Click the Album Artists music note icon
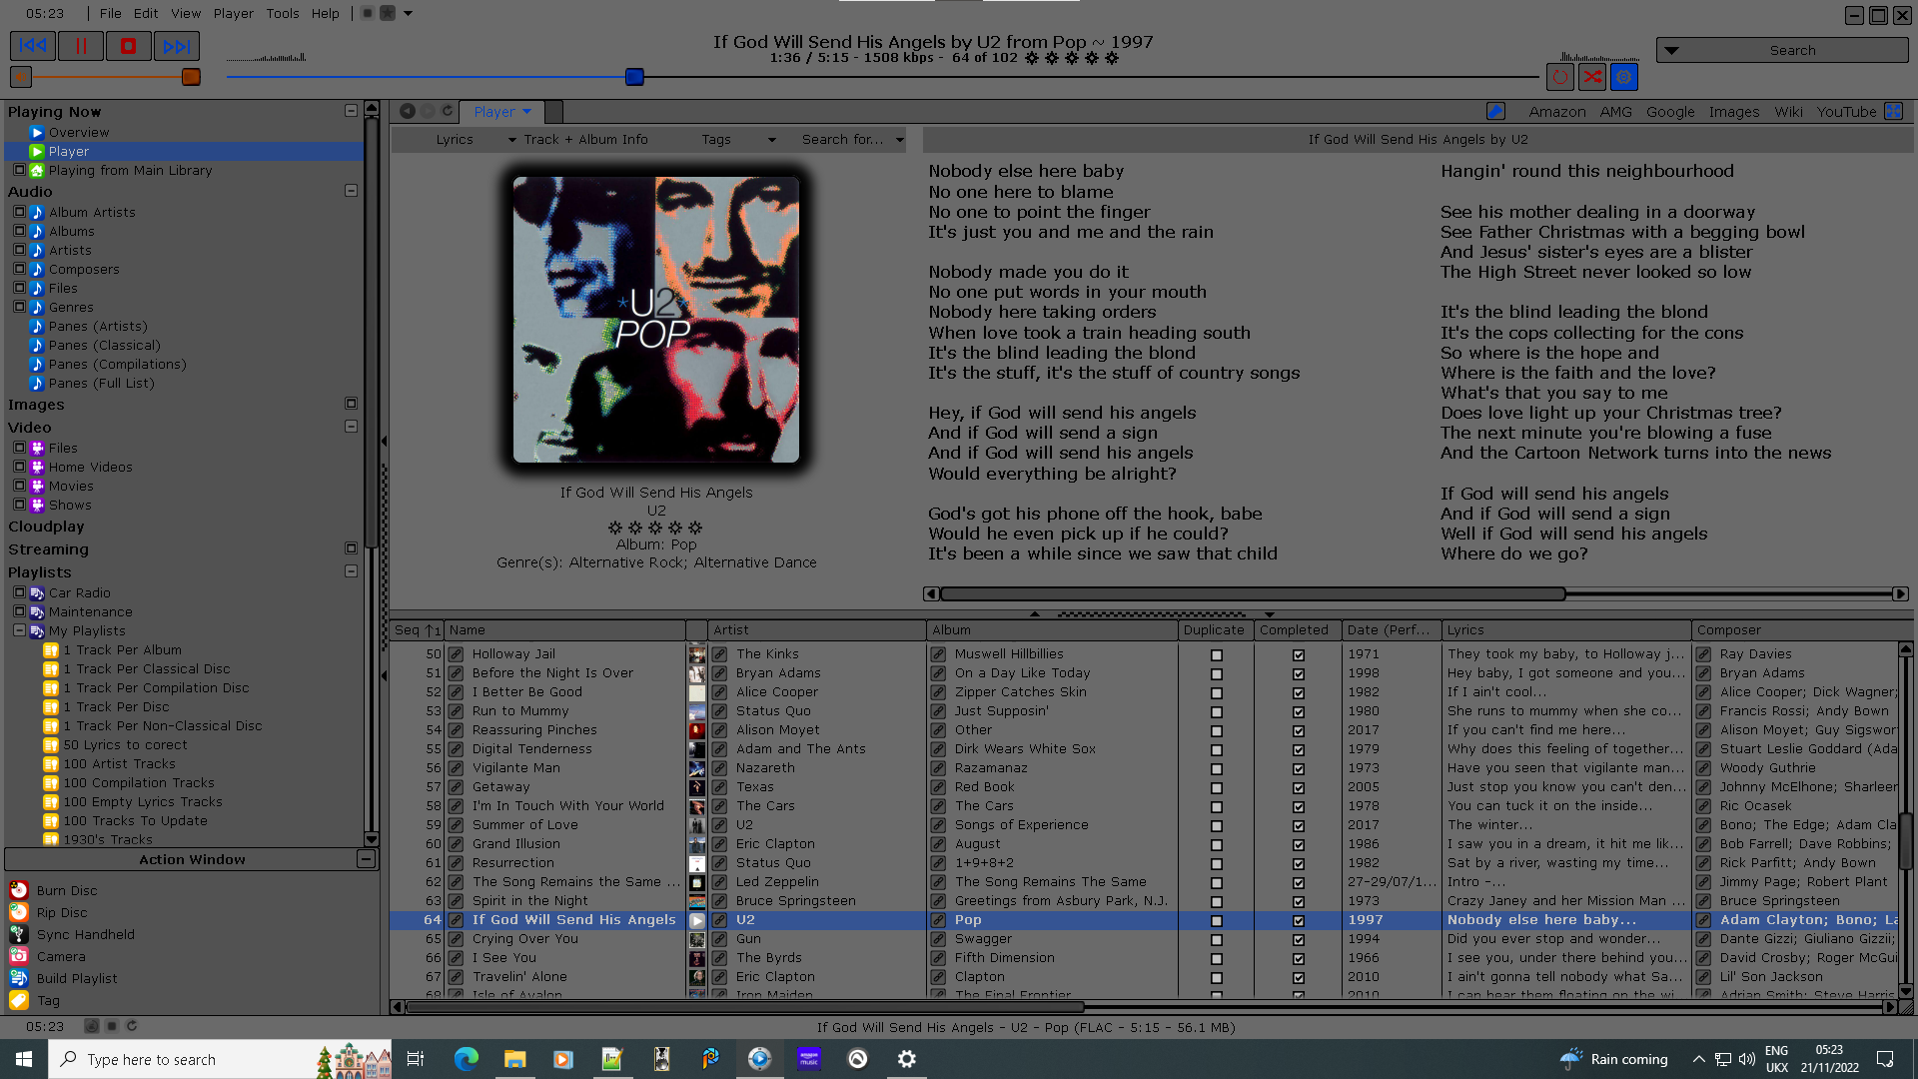 (x=37, y=212)
